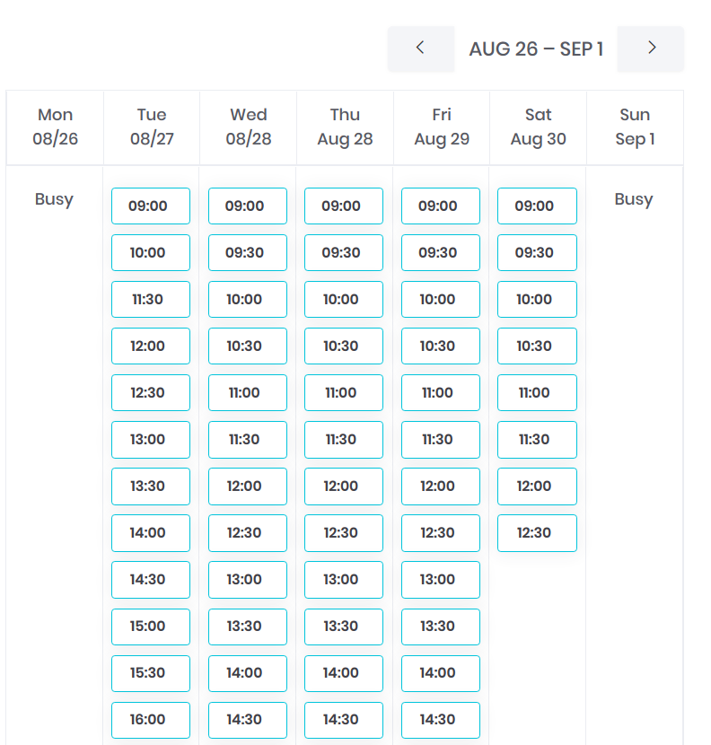The image size is (711, 745).
Task: Pick the 10:30 slot on Wednesday
Action: tap(247, 346)
